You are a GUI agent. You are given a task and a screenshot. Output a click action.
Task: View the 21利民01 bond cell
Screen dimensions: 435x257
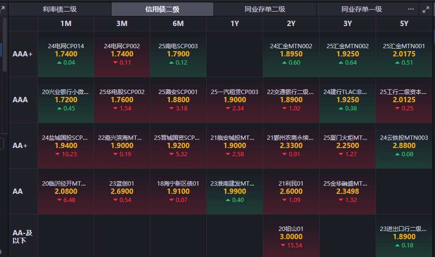[x=291, y=191]
